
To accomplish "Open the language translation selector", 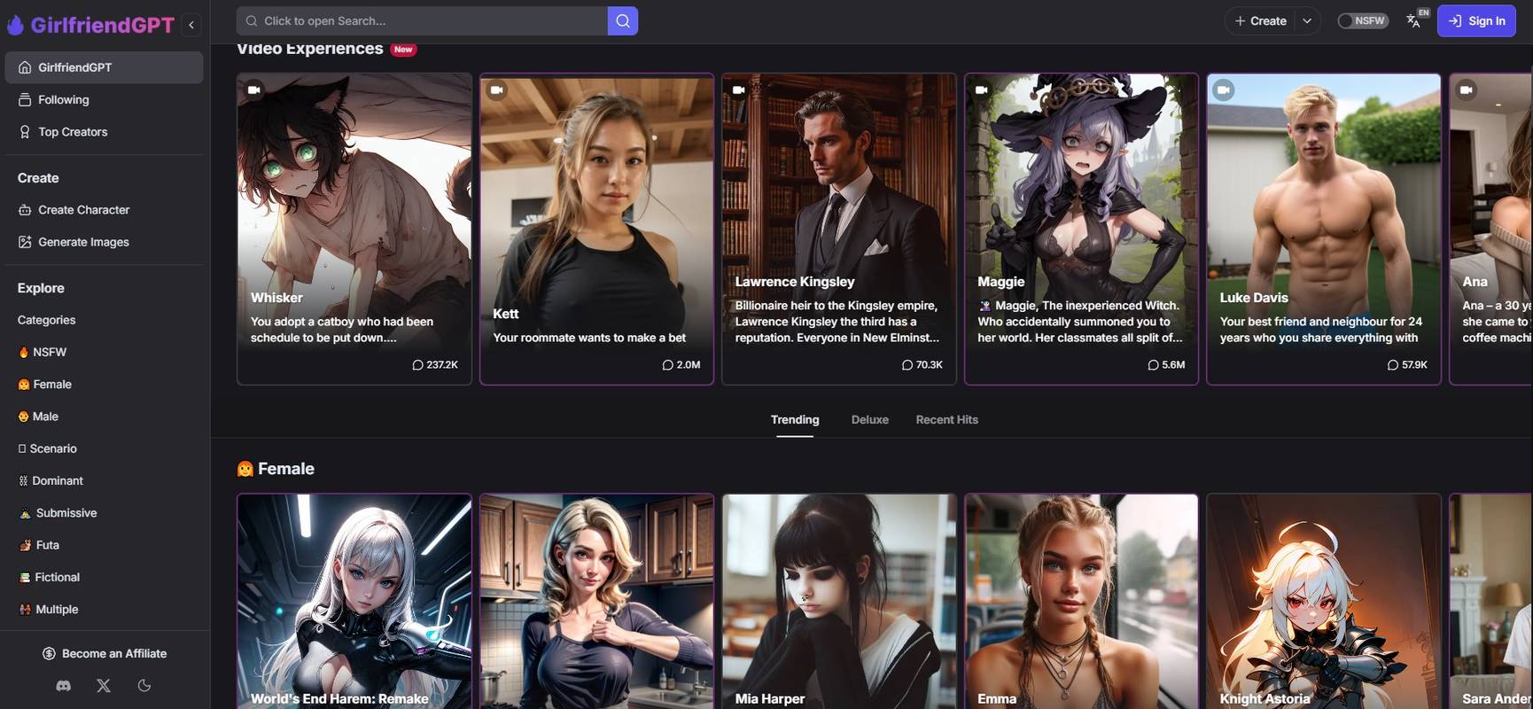I will (1414, 20).
